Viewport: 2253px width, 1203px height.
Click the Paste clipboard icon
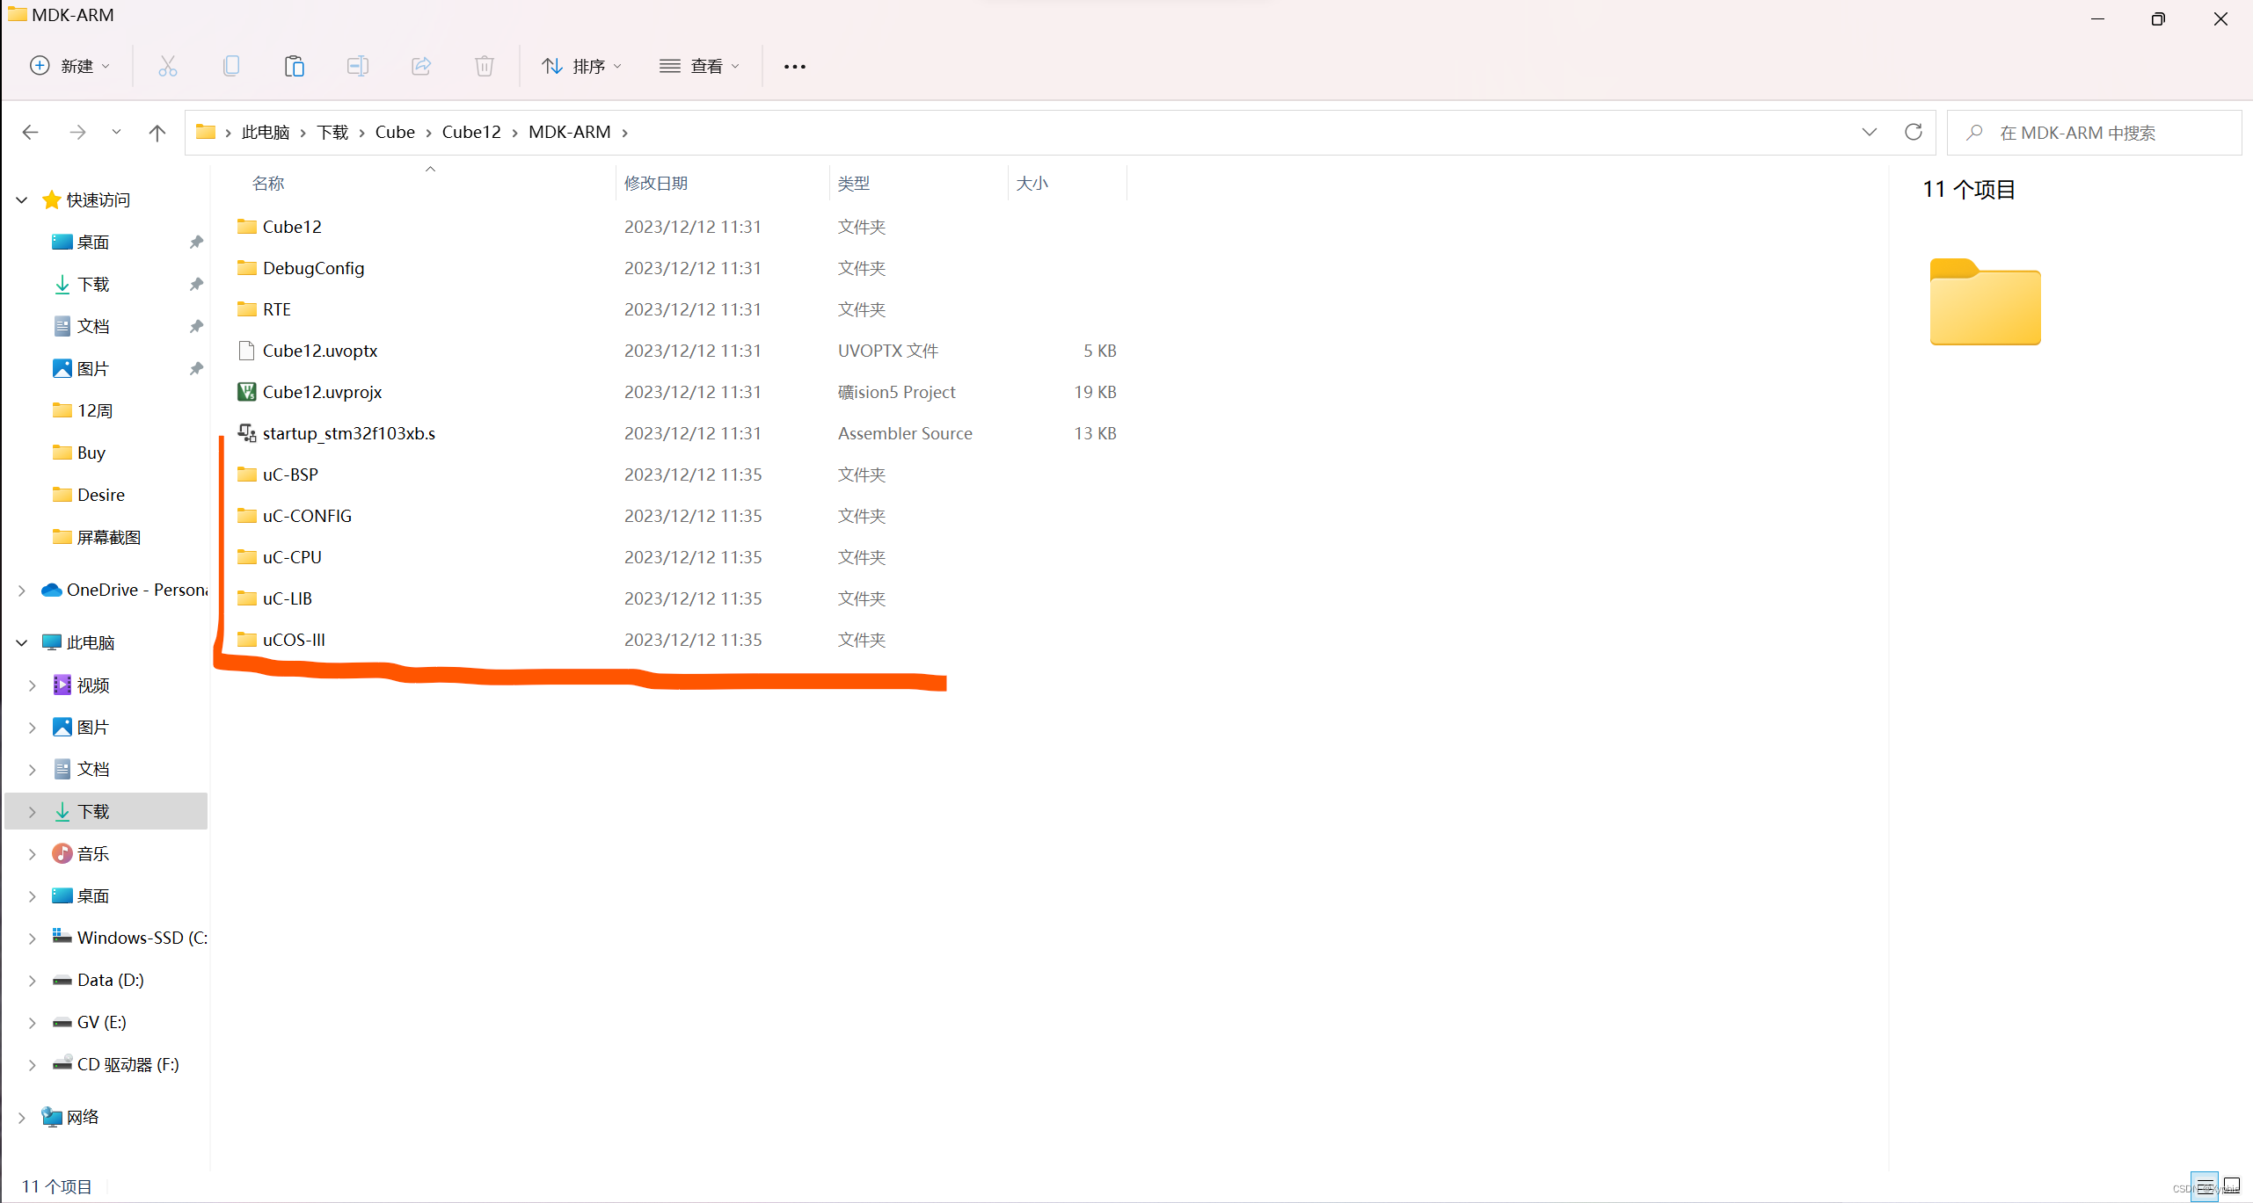[x=295, y=66]
